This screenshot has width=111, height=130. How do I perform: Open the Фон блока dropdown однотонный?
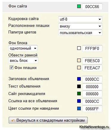[23, 48]
